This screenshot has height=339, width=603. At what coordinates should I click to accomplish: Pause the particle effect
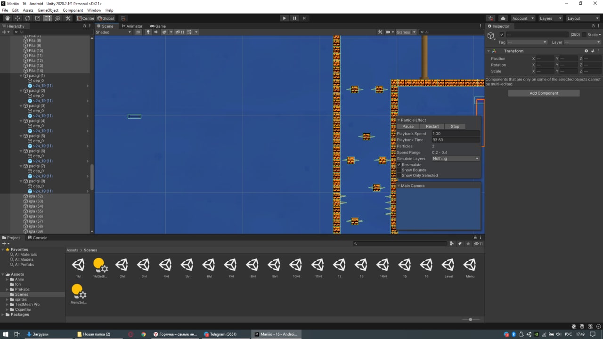(408, 127)
